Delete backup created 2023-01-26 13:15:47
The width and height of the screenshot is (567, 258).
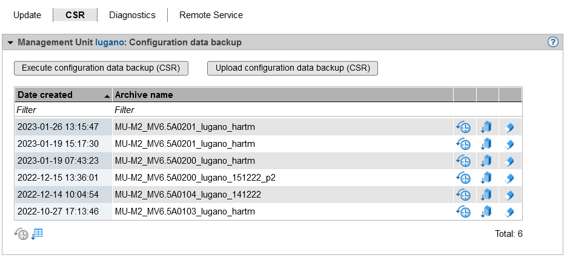[x=509, y=127]
